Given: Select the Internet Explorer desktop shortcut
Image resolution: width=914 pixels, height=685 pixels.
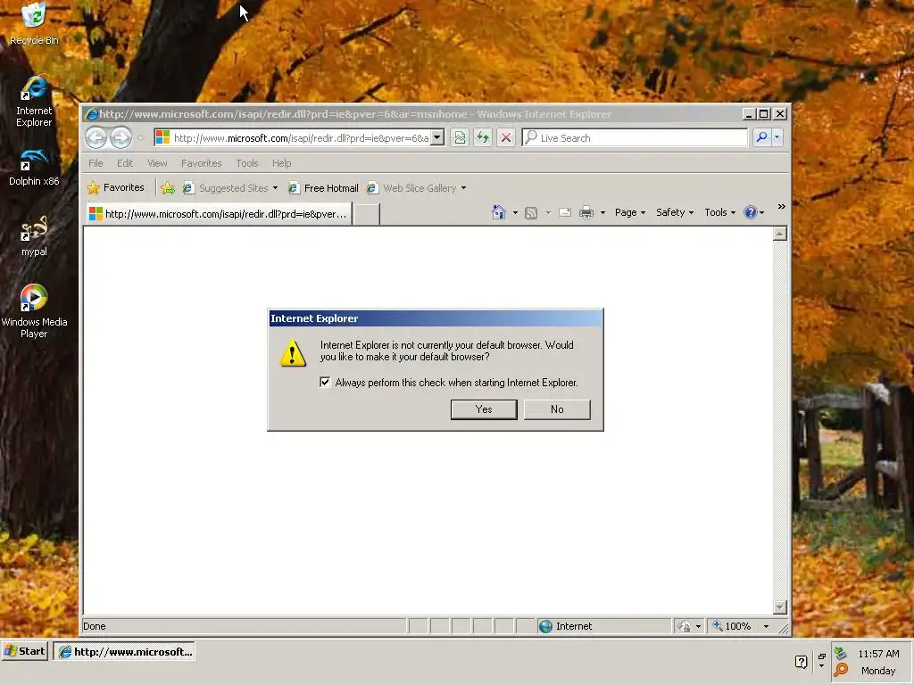Looking at the screenshot, I should click(34, 102).
